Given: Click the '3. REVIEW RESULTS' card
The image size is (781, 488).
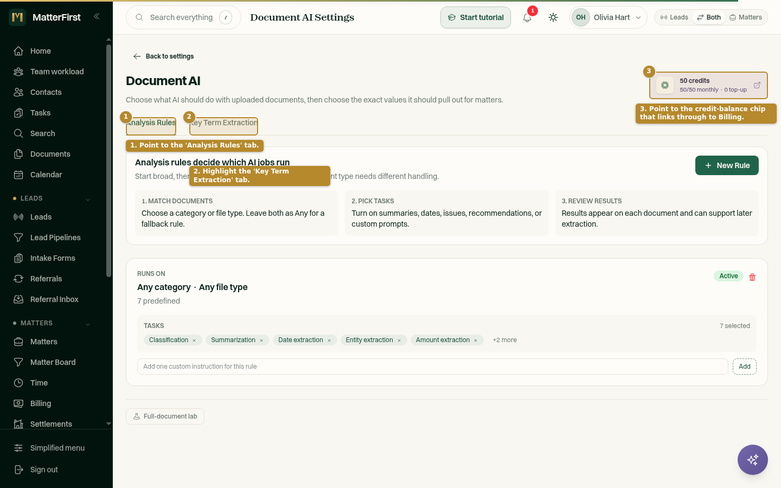Looking at the screenshot, I should click(x=657, y=213).
